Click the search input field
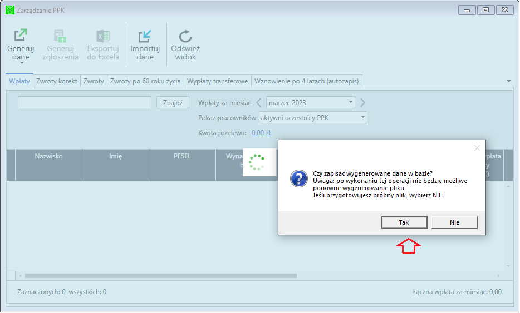Image resolution: width=520 pixels, height=313 pixels. click(85, 102)
